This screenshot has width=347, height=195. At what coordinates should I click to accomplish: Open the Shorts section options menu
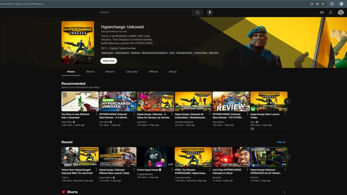(285, 192)
